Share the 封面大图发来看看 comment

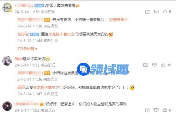(x=147, y=12)
